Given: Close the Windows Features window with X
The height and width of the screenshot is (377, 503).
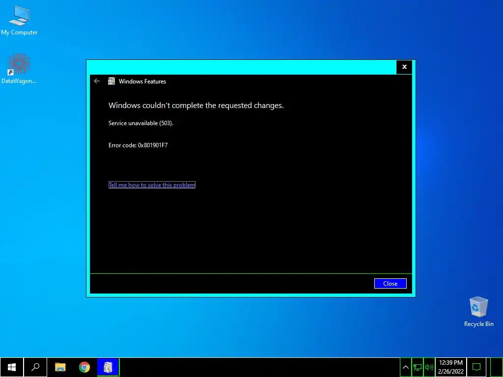Looking at the screenshot, I should (404, 67).
